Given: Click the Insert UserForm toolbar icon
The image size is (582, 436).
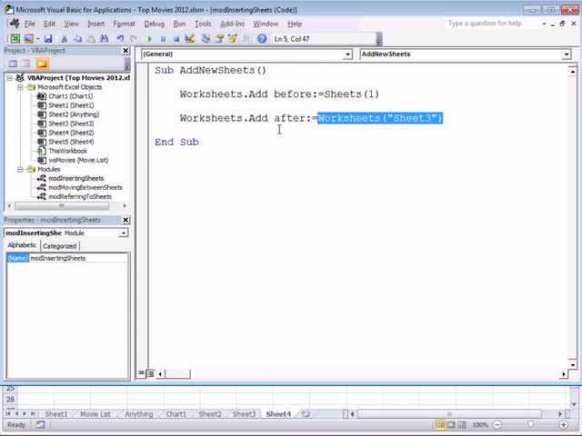Looking at the screenshot, I should pyautogui.click(x=28, y=38).
